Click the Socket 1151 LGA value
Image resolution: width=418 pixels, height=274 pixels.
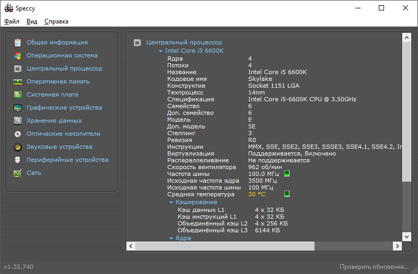(x=274, y=86)
